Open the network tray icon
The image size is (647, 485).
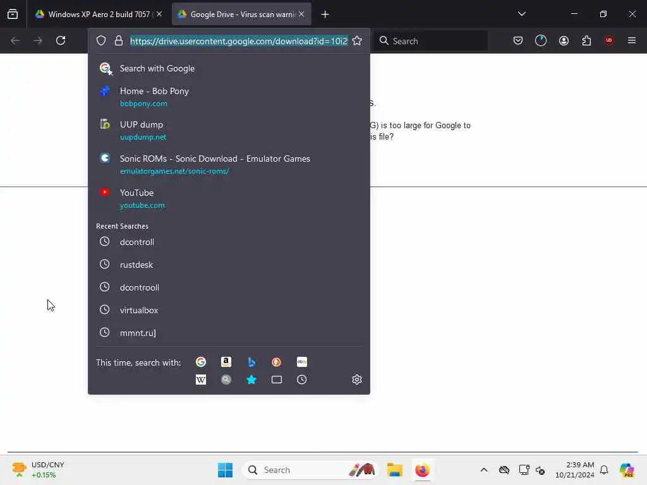[x=524, y=470]
